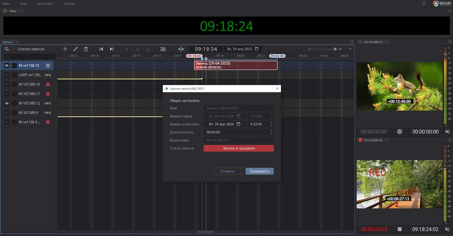
Task: Unmute audio in IN VS1389.12 viewer
Action: click(447, 132)
